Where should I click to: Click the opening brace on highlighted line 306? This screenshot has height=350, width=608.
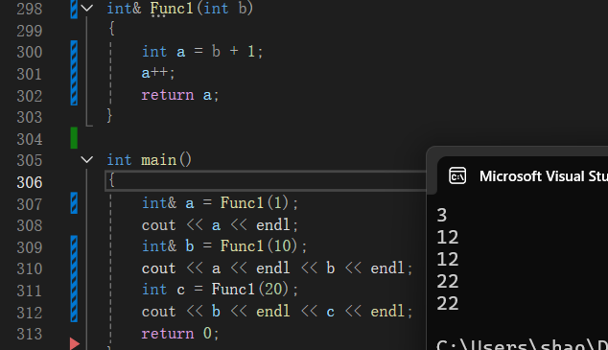(x=111, y=180)
